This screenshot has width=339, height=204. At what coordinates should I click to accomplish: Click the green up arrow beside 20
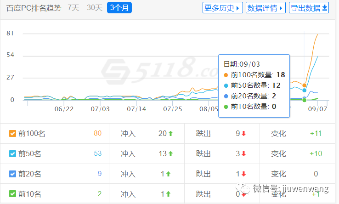170,134
